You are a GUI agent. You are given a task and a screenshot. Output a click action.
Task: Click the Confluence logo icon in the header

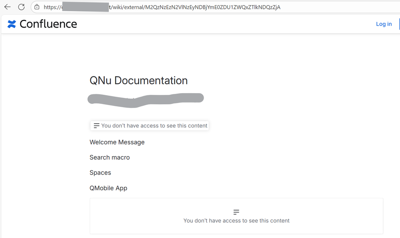[11, 24]
